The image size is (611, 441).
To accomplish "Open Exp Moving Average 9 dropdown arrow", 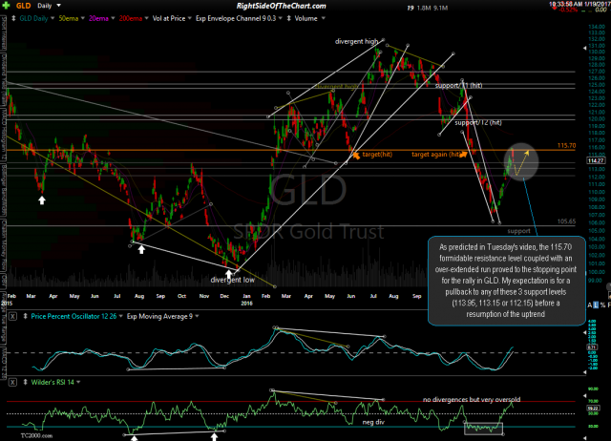I will (198, 316).
